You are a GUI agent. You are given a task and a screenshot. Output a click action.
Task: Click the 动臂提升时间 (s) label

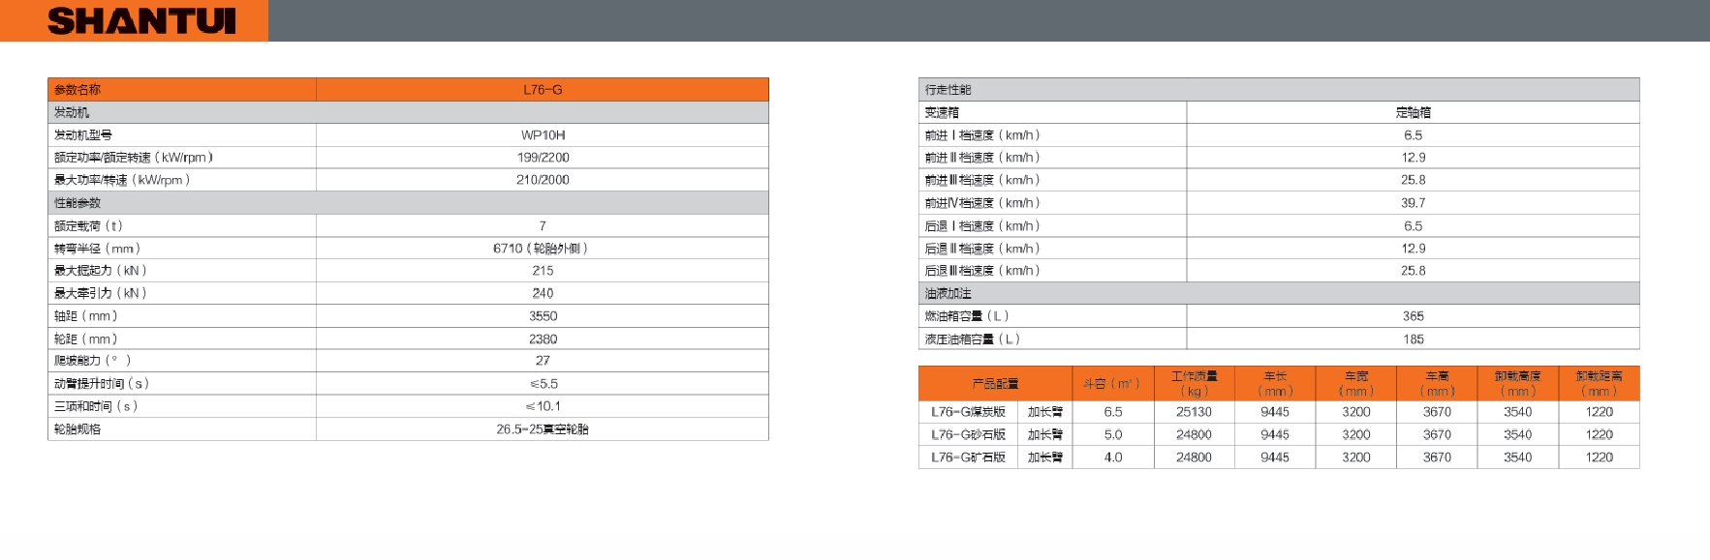point(102,384)
